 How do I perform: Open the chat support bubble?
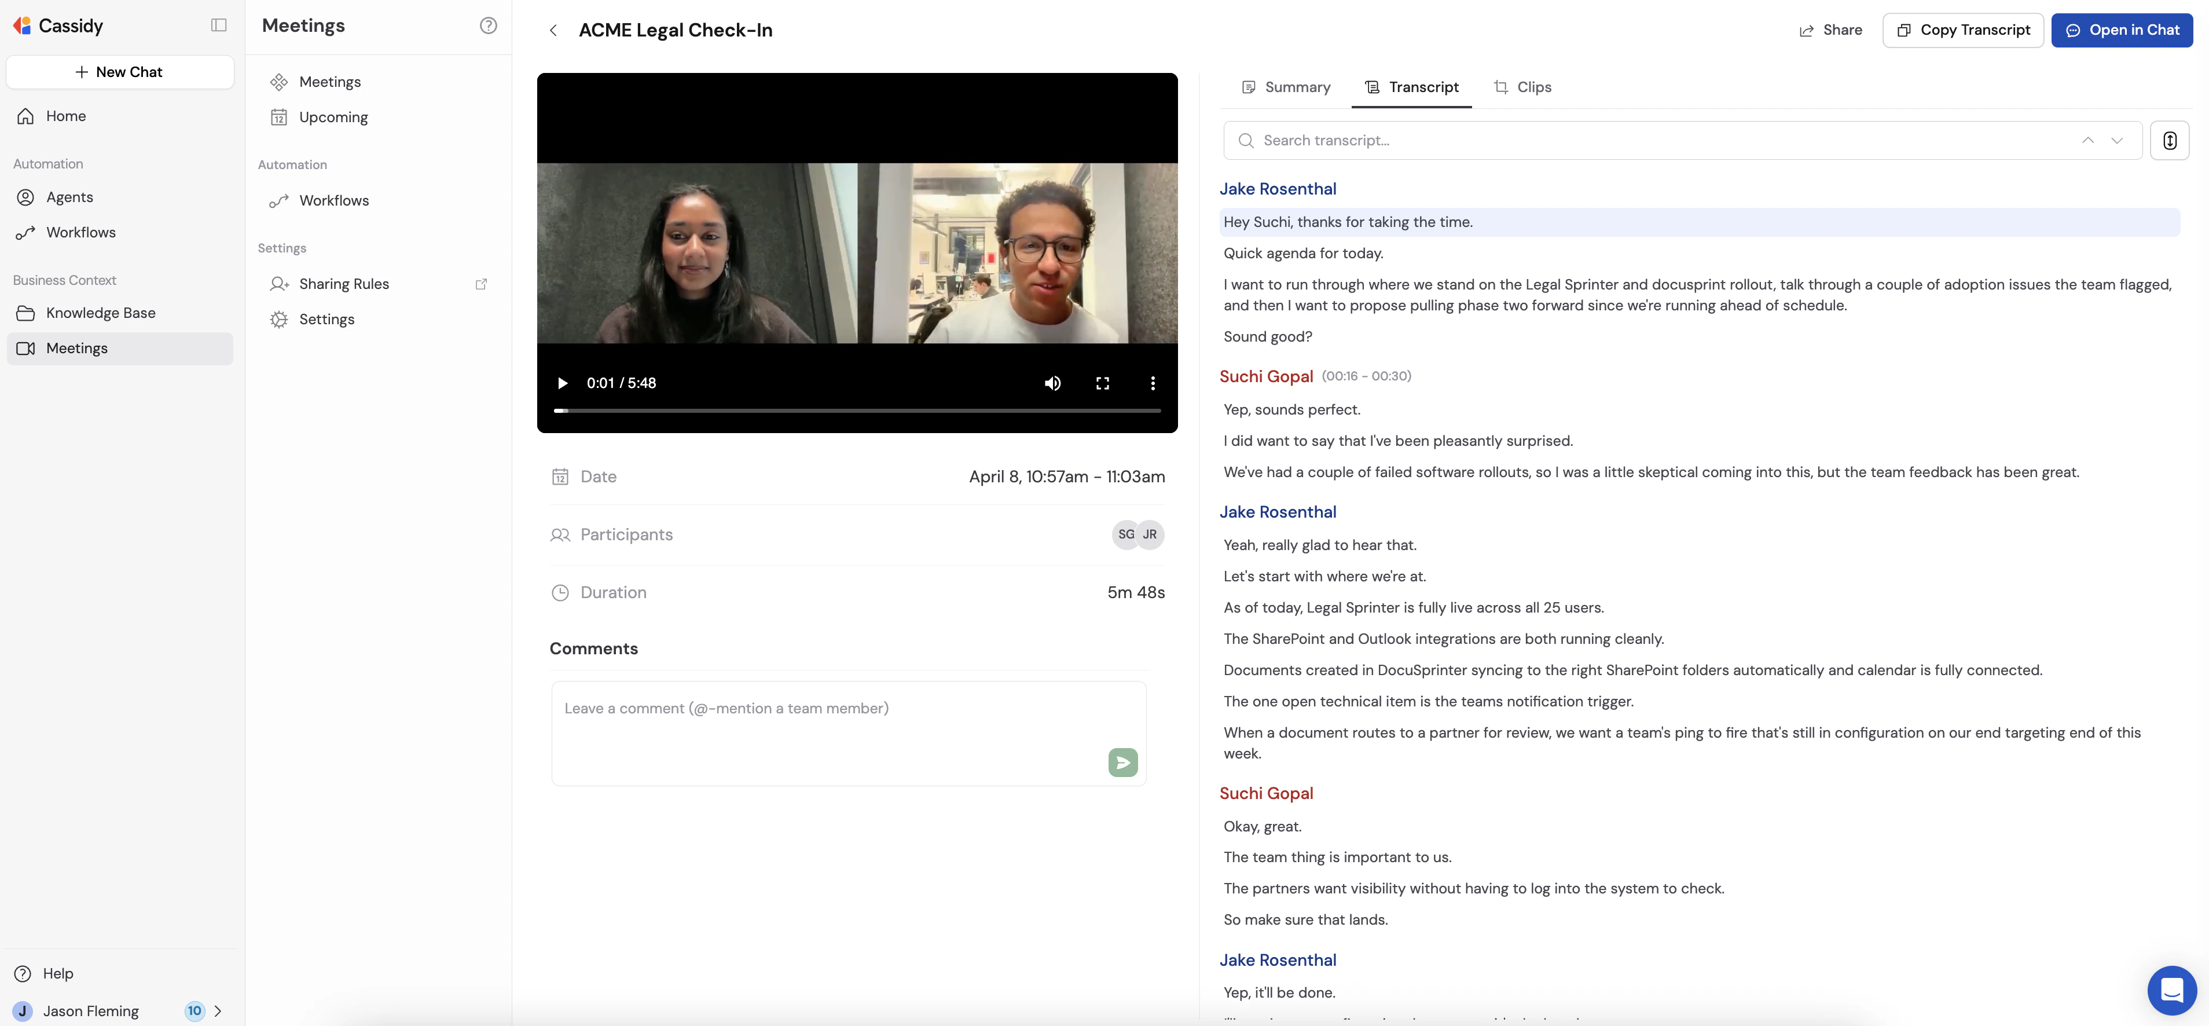click(x=2171, y=990)
